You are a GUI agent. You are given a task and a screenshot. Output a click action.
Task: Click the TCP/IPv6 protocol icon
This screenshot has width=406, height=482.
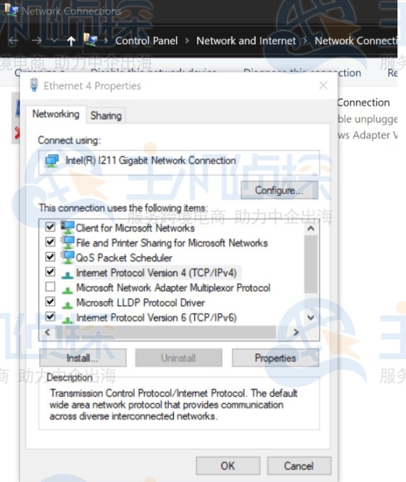tap(67, 319)
